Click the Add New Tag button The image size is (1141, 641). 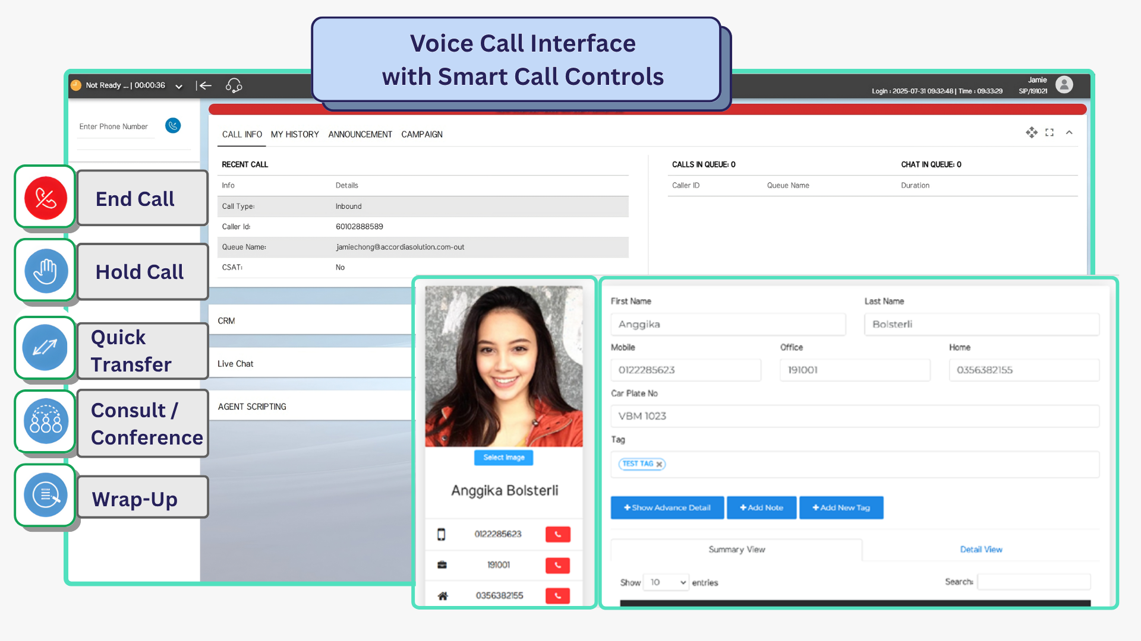tap(841, 507)
